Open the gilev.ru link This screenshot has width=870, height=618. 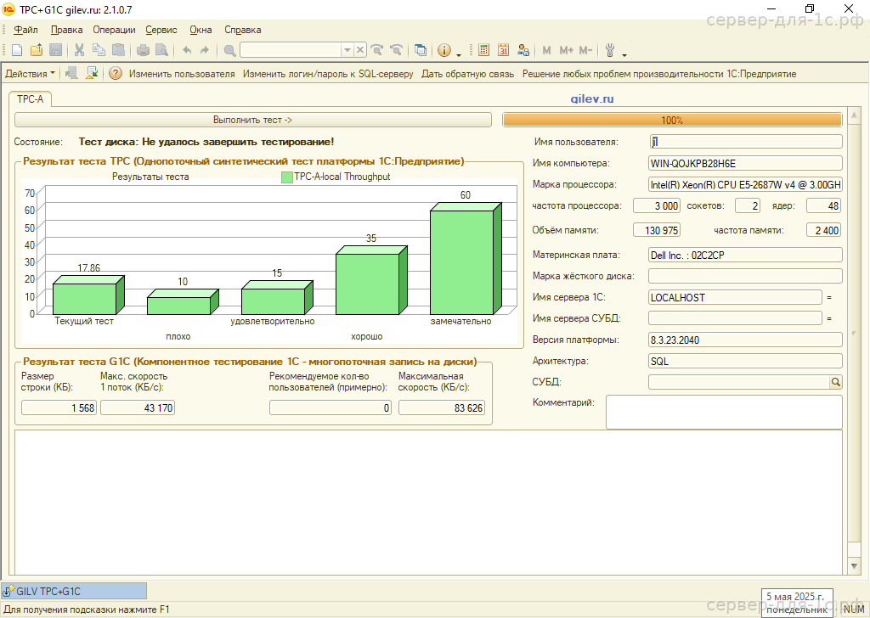click(x=591, y=99)
